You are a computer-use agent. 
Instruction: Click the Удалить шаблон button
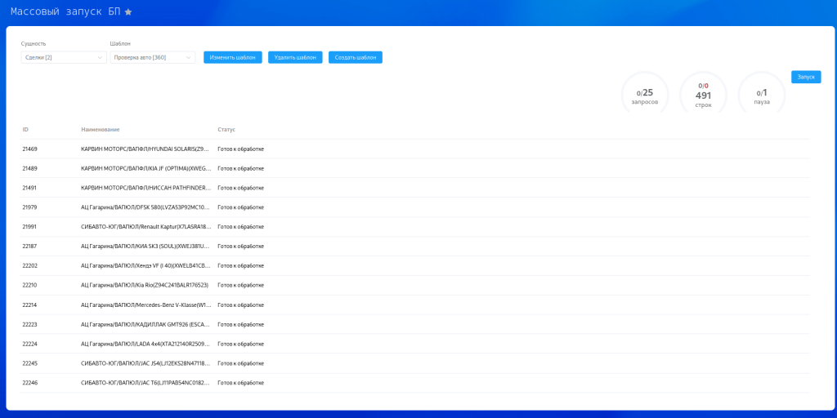point(295,57)
